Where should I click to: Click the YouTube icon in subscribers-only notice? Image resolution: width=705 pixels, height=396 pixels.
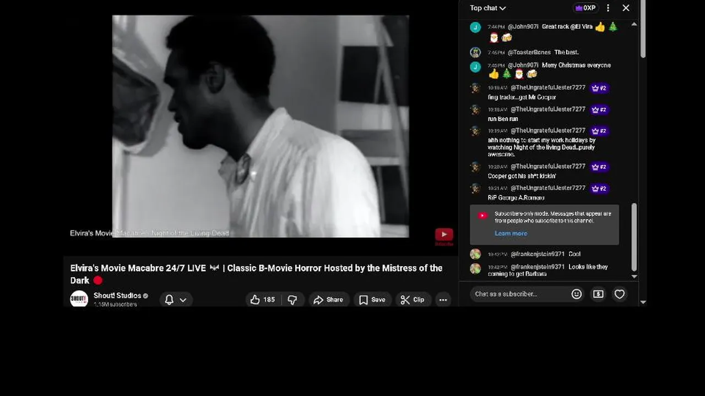483,216
